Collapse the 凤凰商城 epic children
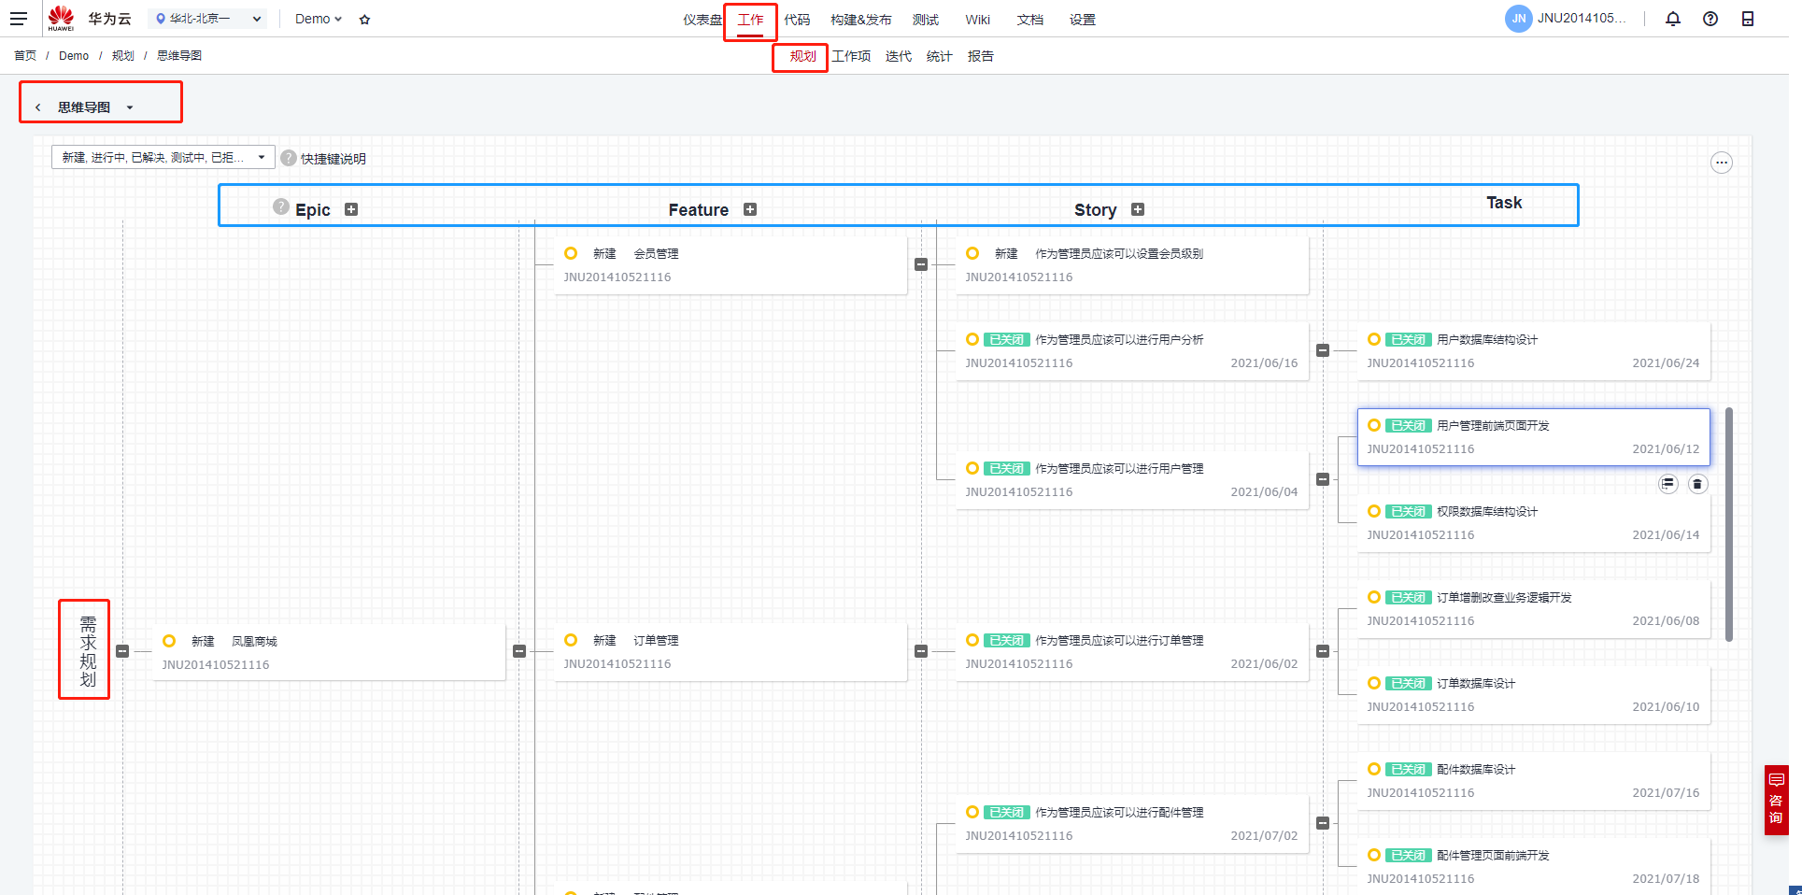1802x895 pixels. pos(519,651)
